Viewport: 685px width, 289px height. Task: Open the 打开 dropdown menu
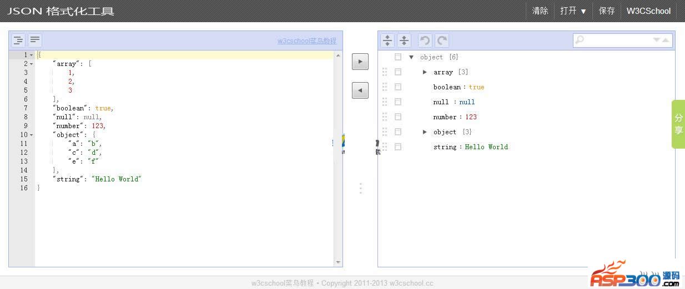coord(573,11)
